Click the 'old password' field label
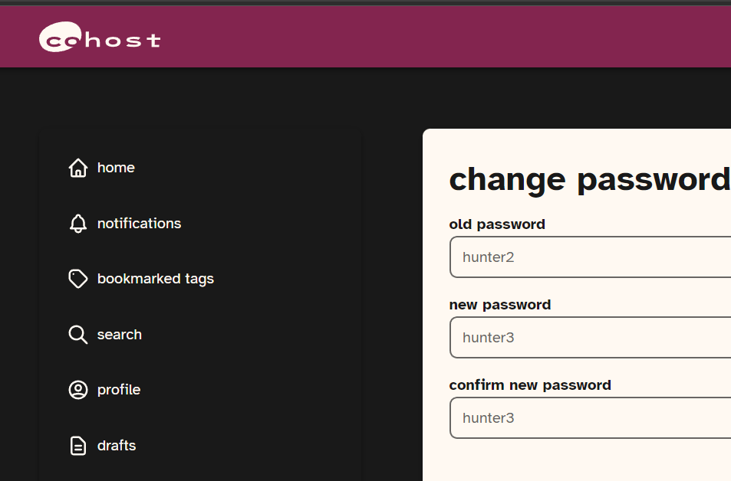Image resolution: width=731 pixels, height=481 pixels. (x=496, y=224)
